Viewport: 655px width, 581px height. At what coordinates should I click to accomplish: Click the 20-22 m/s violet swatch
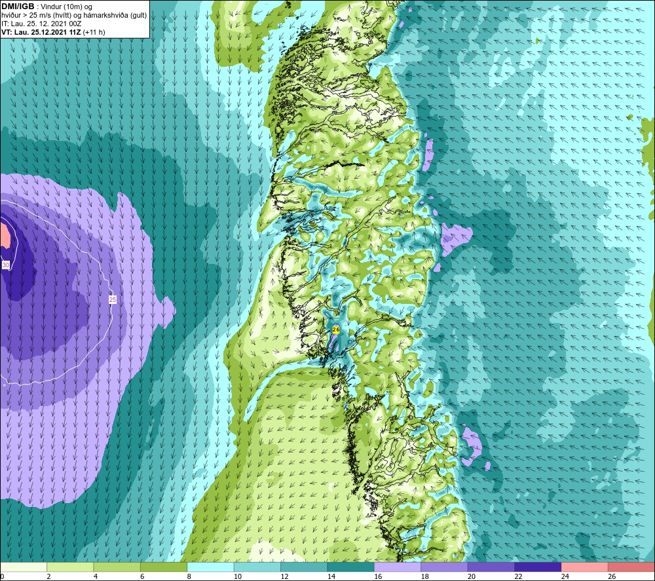[x=491, y=567]
